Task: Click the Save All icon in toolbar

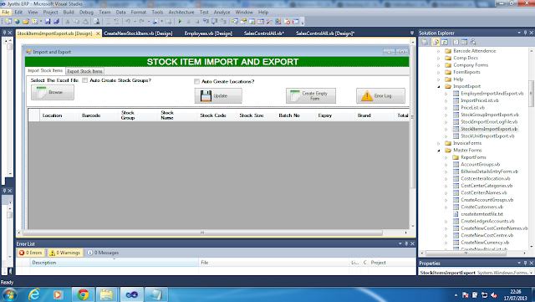Action: [56, 21]
